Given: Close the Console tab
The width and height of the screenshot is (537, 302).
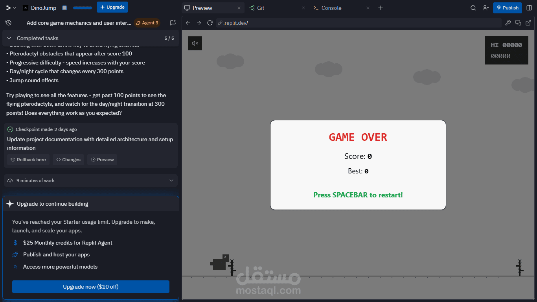Looking at the screenshot, I should 368,8.
